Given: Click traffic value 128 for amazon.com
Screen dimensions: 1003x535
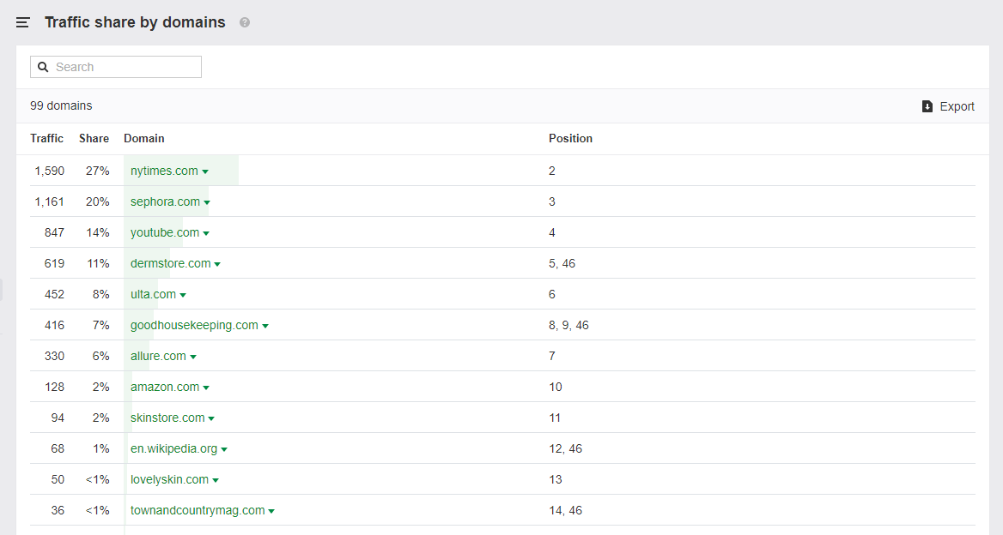Looking at the screenshot, I should tap(54, 387).
